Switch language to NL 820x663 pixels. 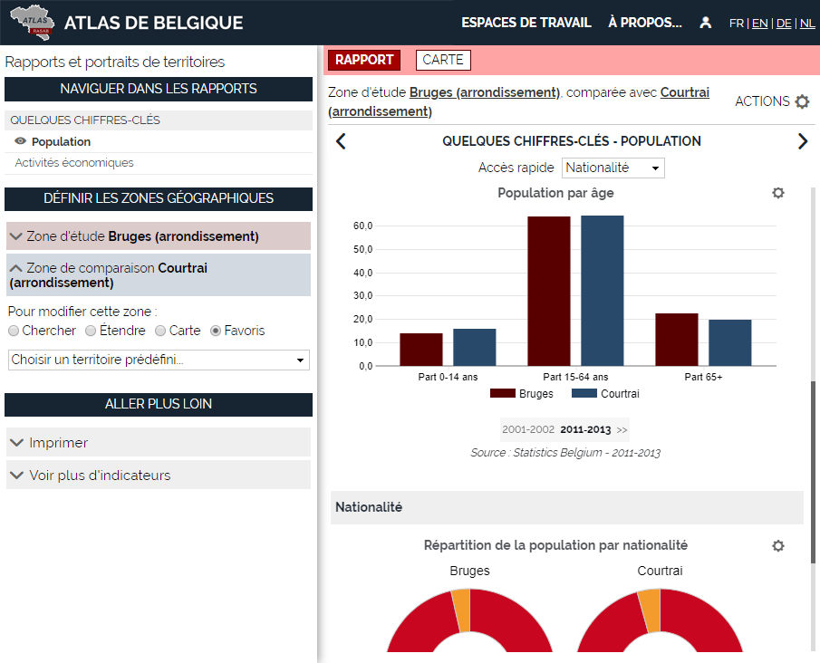click(x=807, y=24)
